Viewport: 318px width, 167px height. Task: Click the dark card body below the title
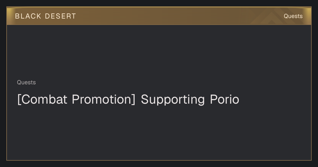[159, 133]
